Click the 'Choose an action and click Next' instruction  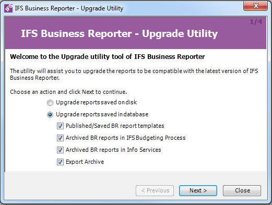click(68, 92)
